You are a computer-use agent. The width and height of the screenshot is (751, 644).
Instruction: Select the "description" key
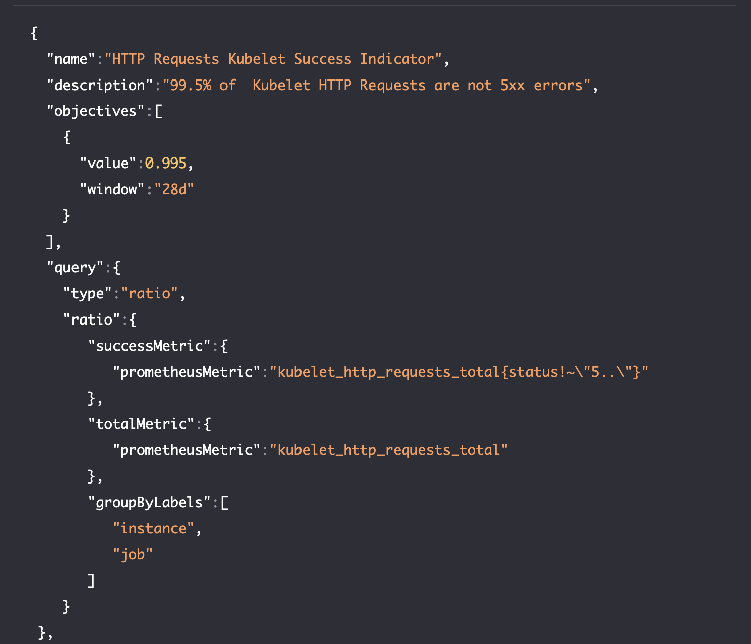pos(99,85)
